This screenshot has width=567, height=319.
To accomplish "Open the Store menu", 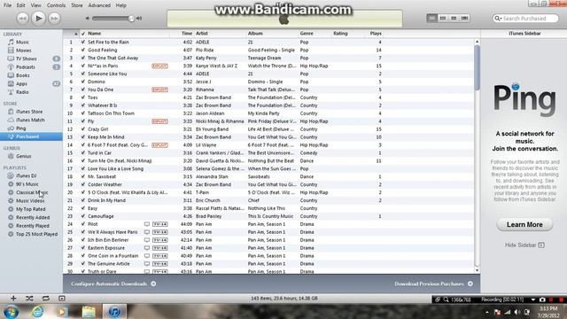I will 77,5.
